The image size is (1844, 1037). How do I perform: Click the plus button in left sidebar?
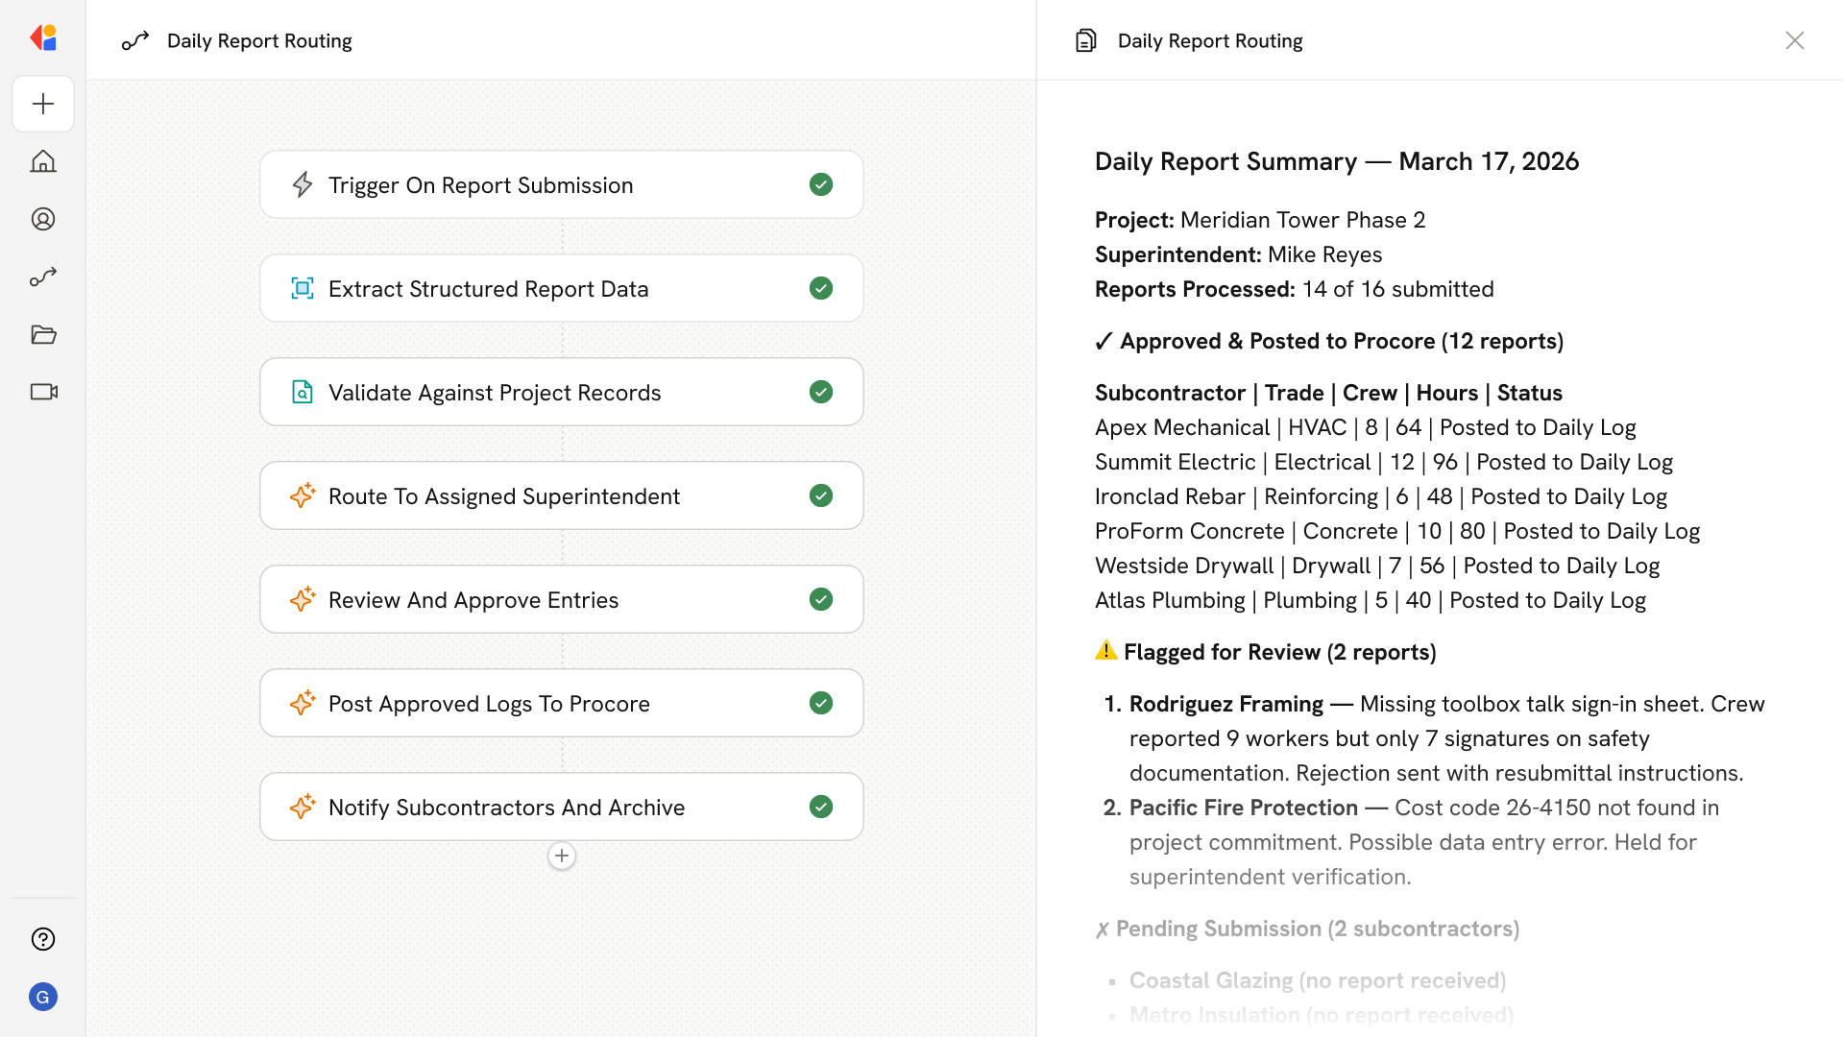click(x=43, y=104)
